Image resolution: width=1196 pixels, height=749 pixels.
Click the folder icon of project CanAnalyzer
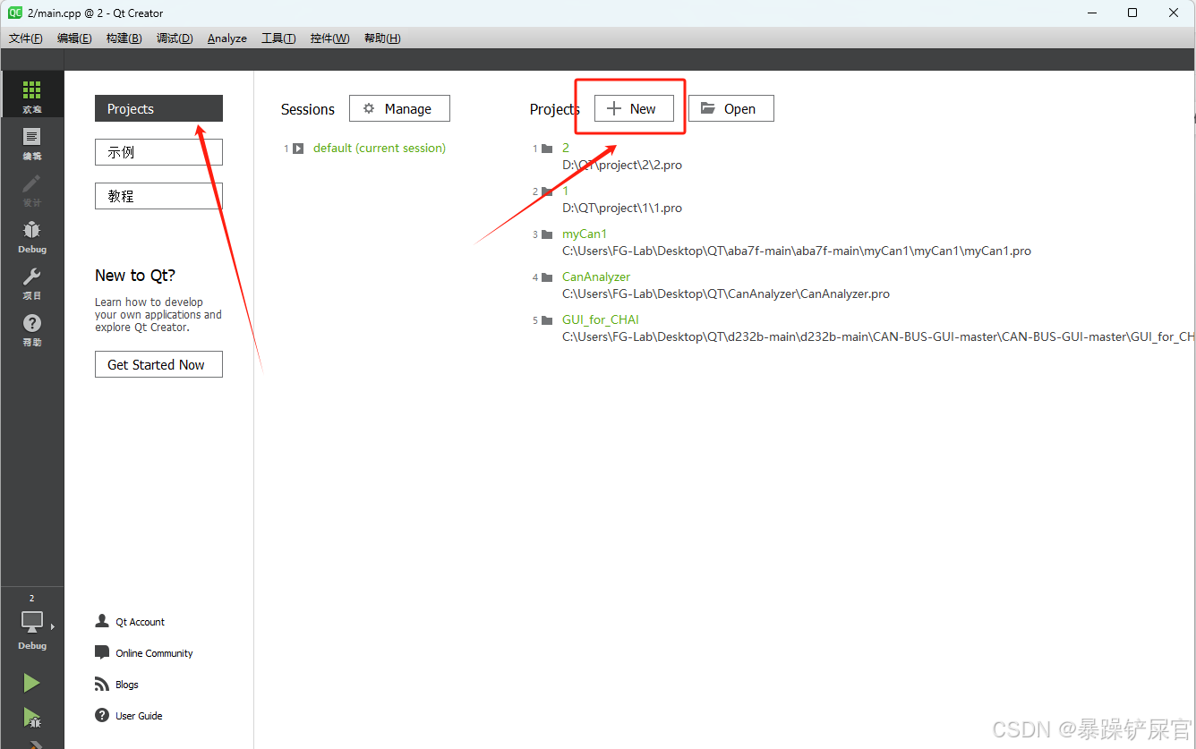547,277
